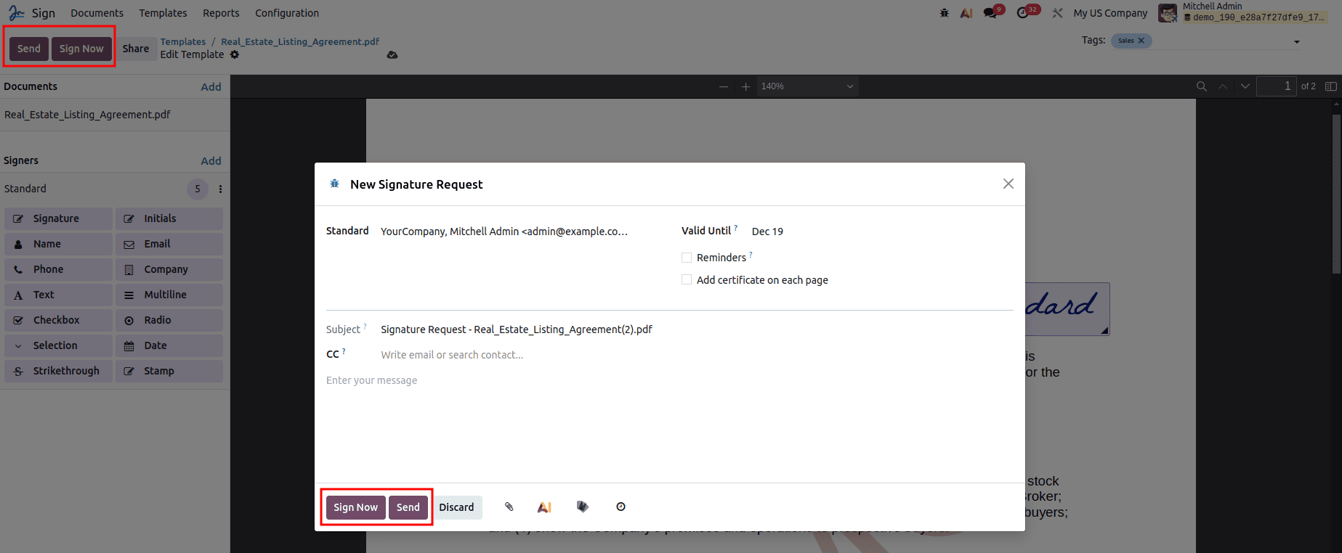Click the Stamp field type
The width and height of the screenshot is (1342, 553).
pos(169,371)
